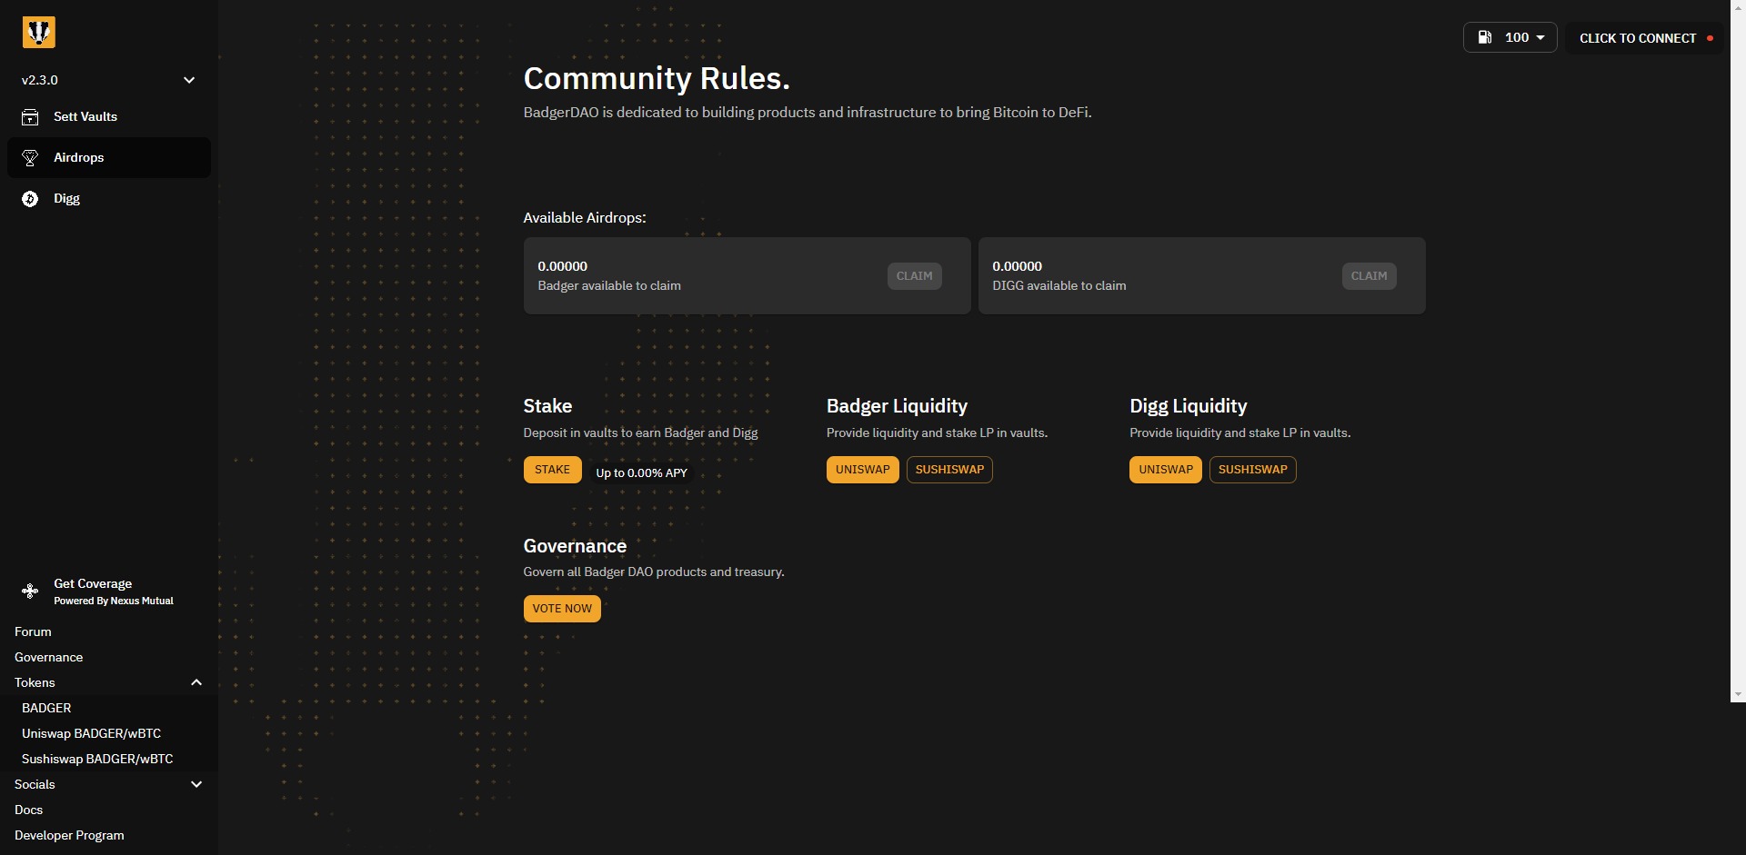Open the Governance sidebar link

pyautogui.click(x=48, y=657)
